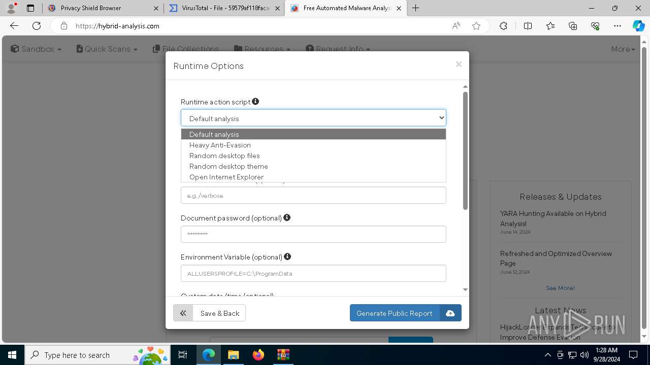The height and width of the screenshot is (365, 650).
Task: Expand the Sandbox menu
Action: (x=36, y=49)
